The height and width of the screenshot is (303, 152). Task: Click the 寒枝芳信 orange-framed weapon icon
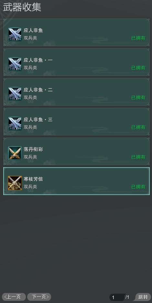[15, 183]
